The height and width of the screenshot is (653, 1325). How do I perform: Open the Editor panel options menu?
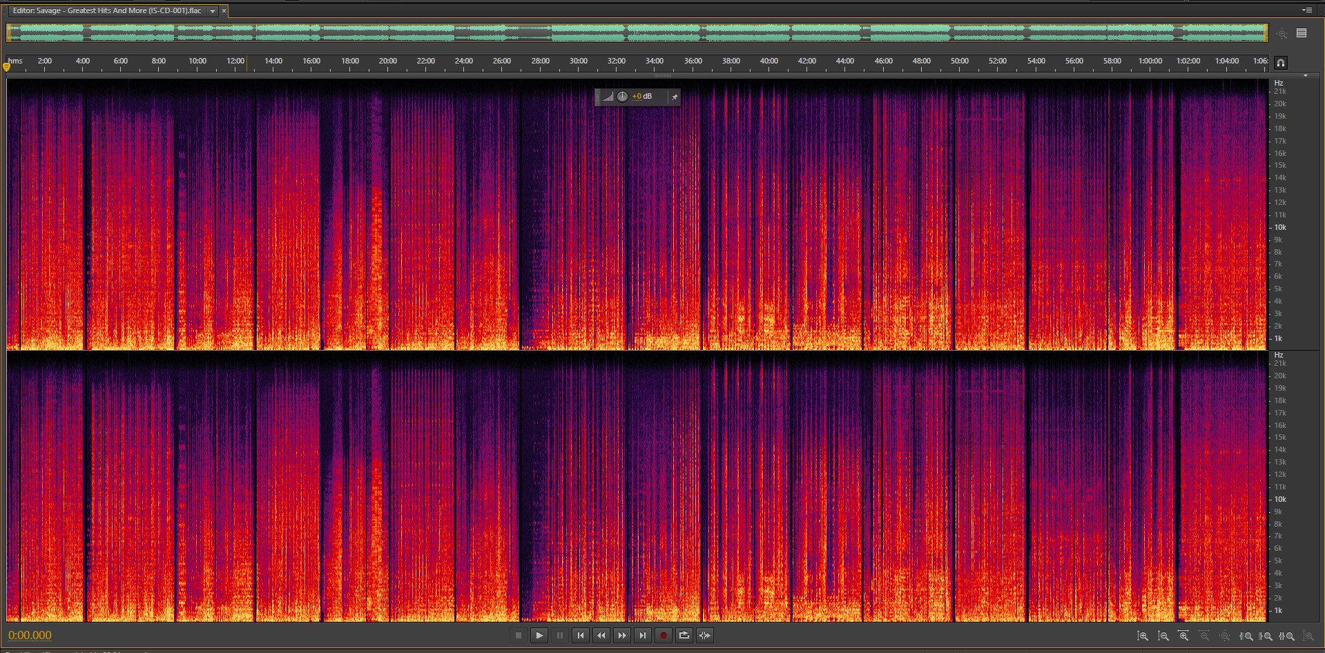point(1306,10)
